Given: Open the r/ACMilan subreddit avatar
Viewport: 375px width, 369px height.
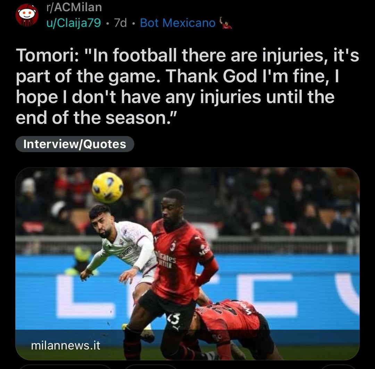Looking at the screenshot, I should click(27, 15).
